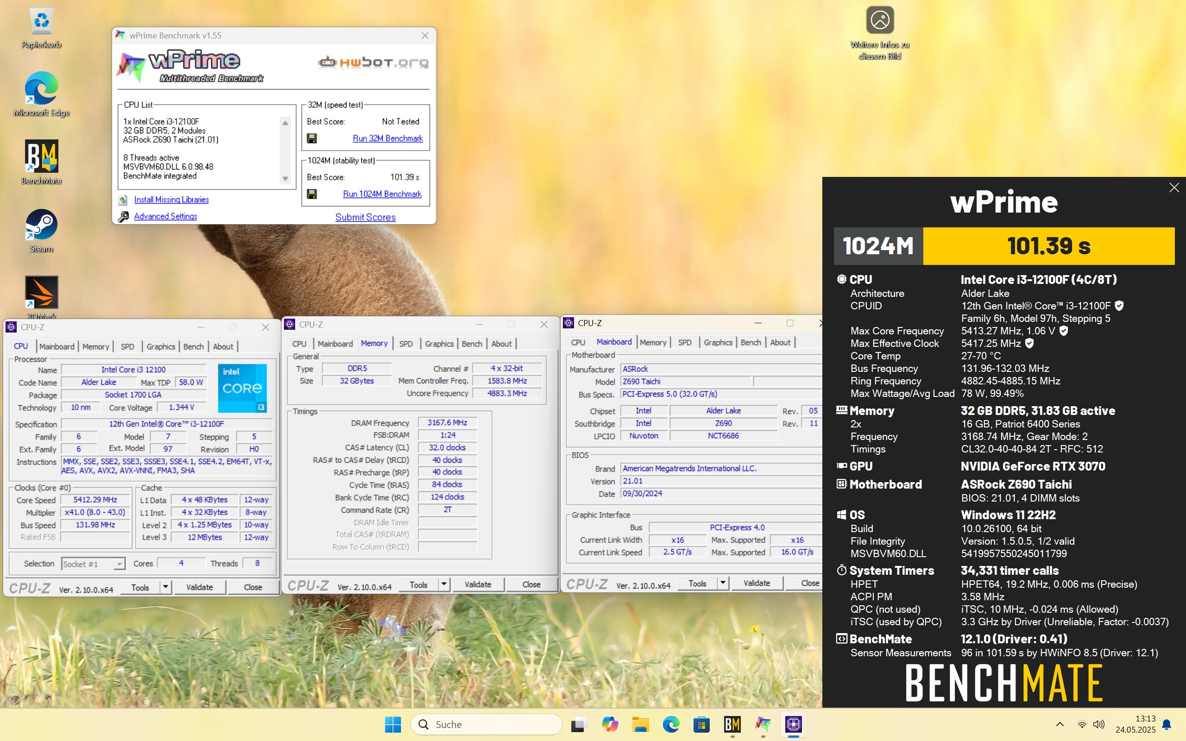Image resolution: width=1186 pixels, height=741 pixels.
Task: Click the Intel Core i3 logo in CPU-Z
Action: click(x=242, y=388)
